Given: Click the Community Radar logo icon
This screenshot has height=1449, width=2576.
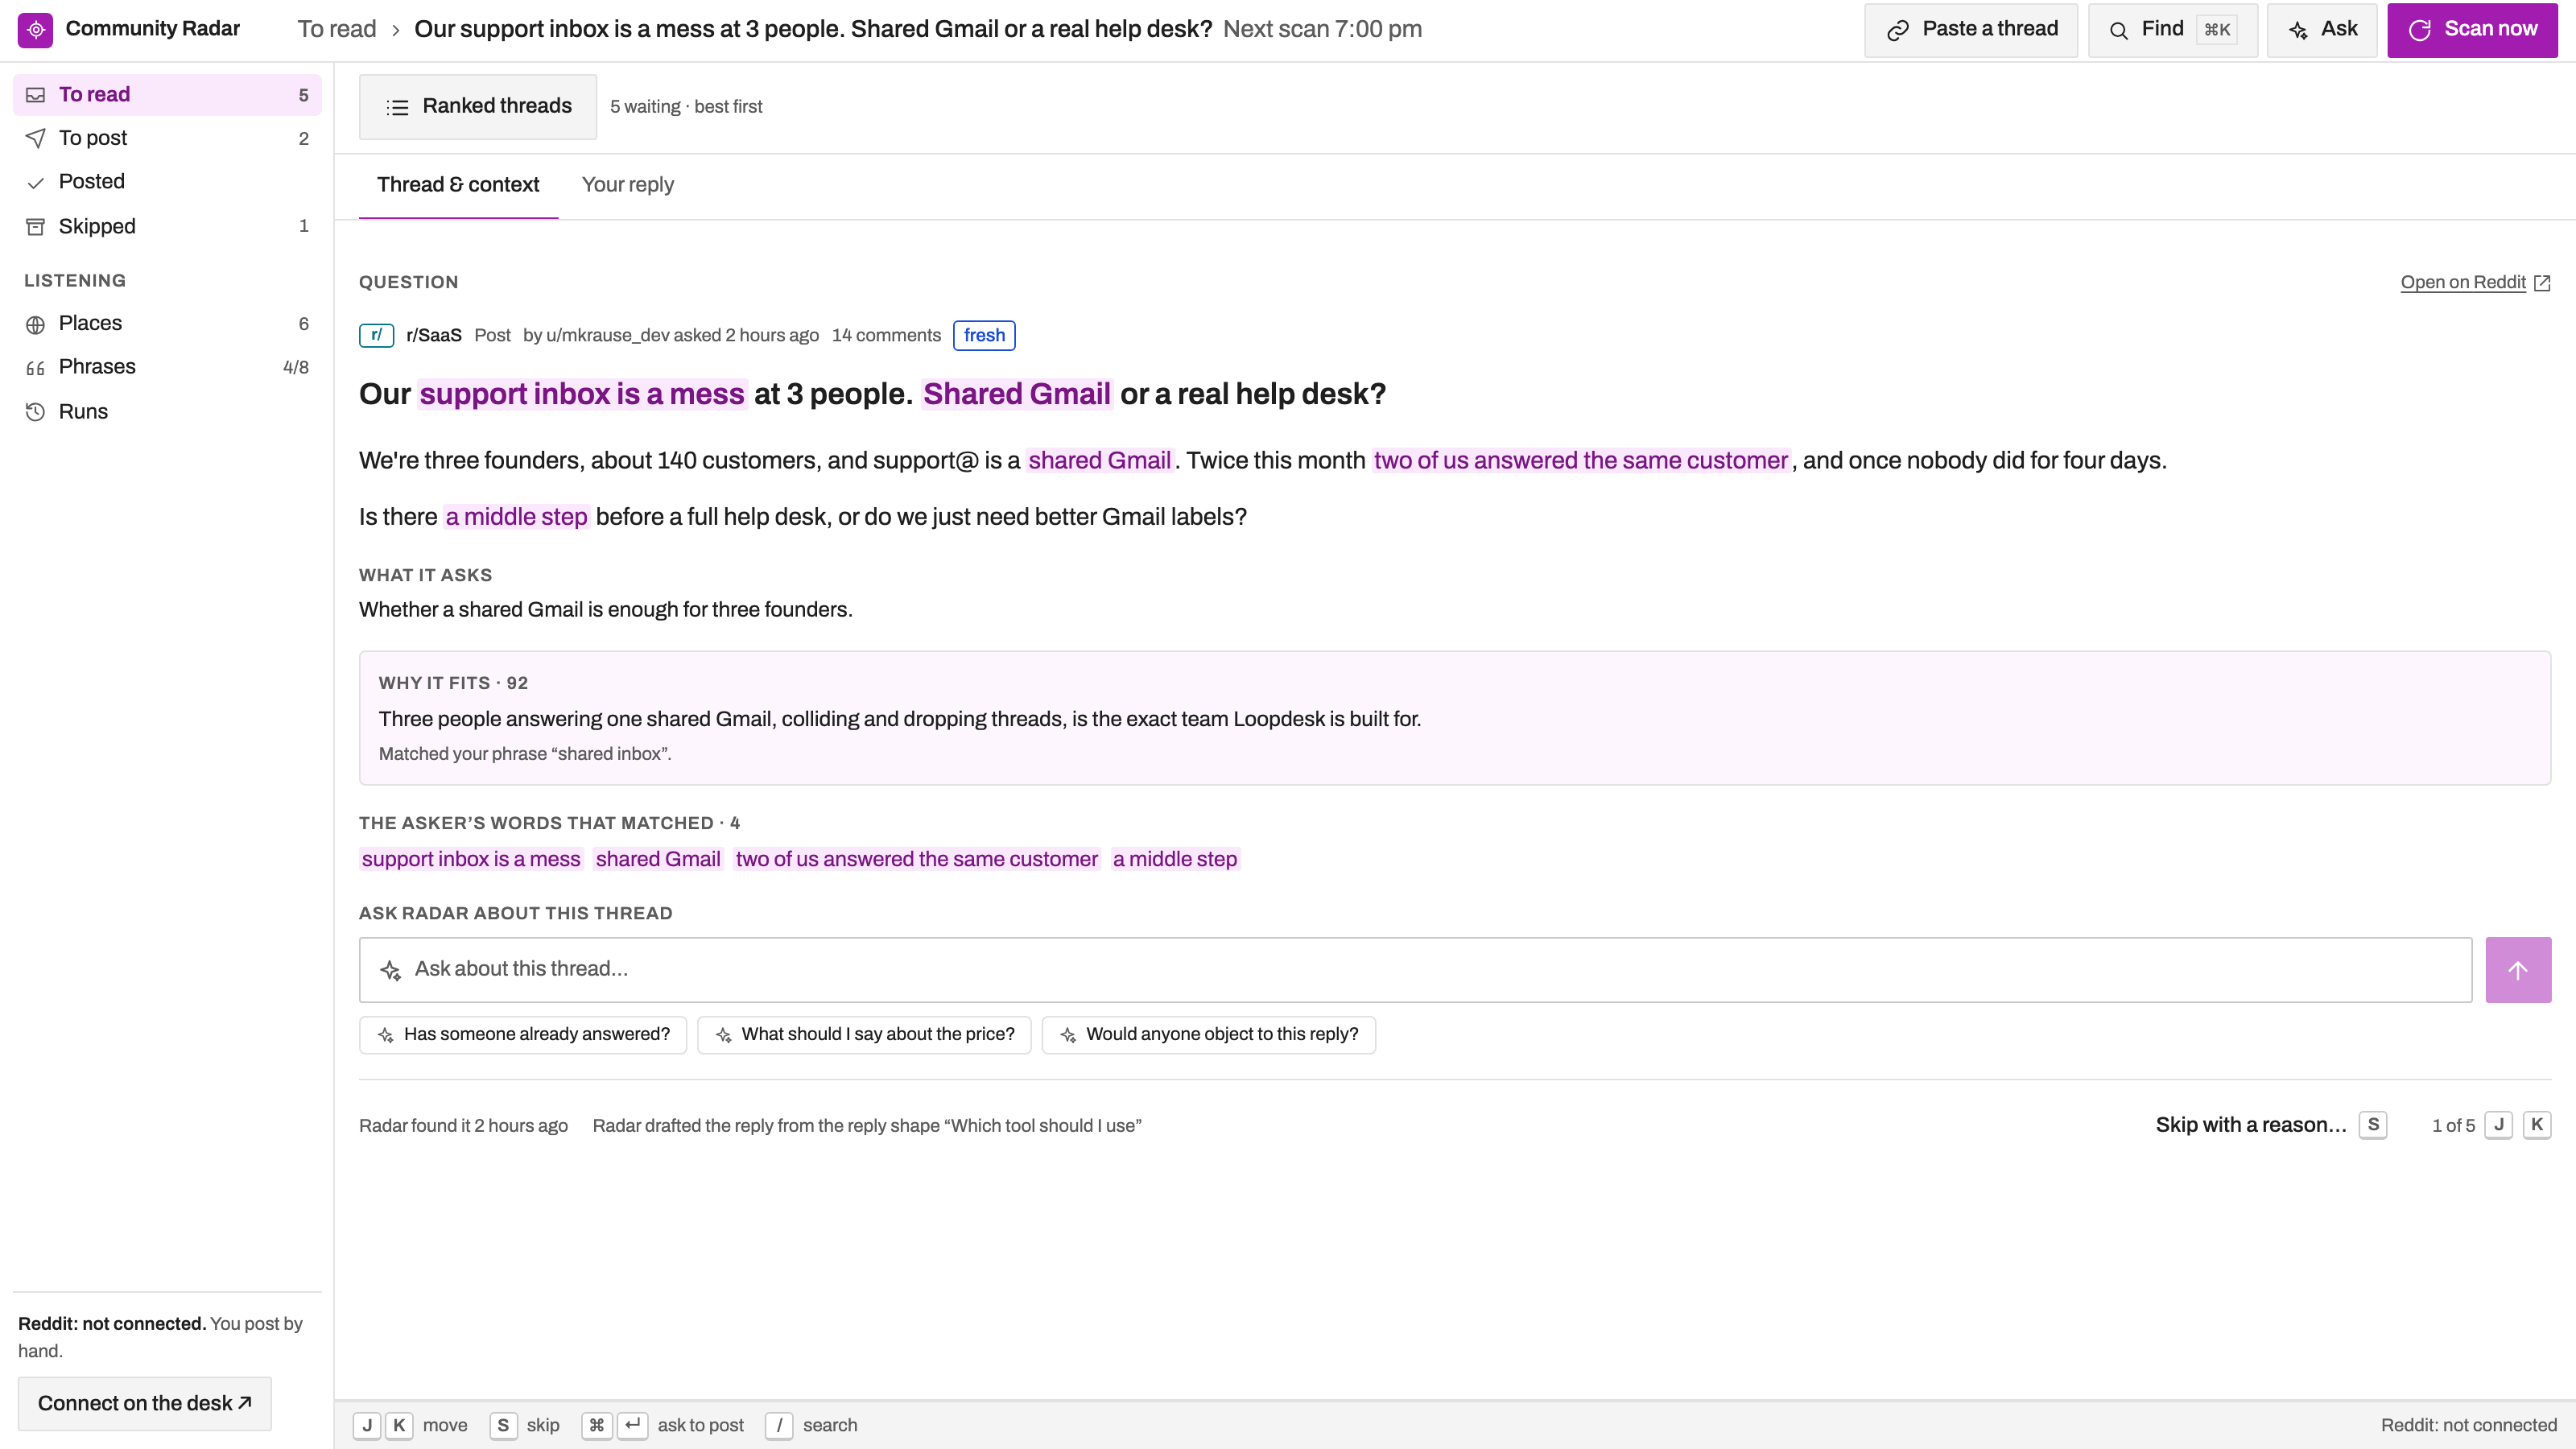Looking at the screenshot, I should tap(35, 30).
